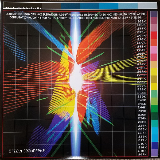The width and height of the screenshot is (160, 160).
Task: Choose the 280K label
Action: pyautogui.click(x=141, y=54)
